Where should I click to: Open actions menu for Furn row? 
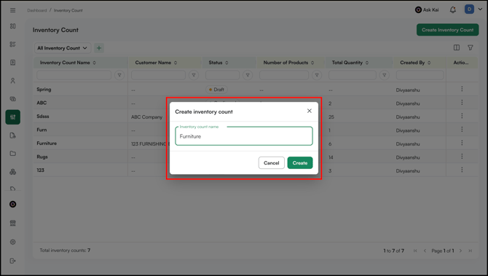point(462,129)
